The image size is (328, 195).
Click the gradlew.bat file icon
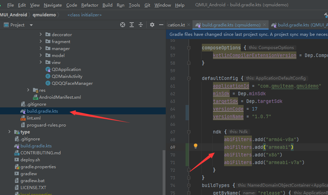(x=17, y=180)
